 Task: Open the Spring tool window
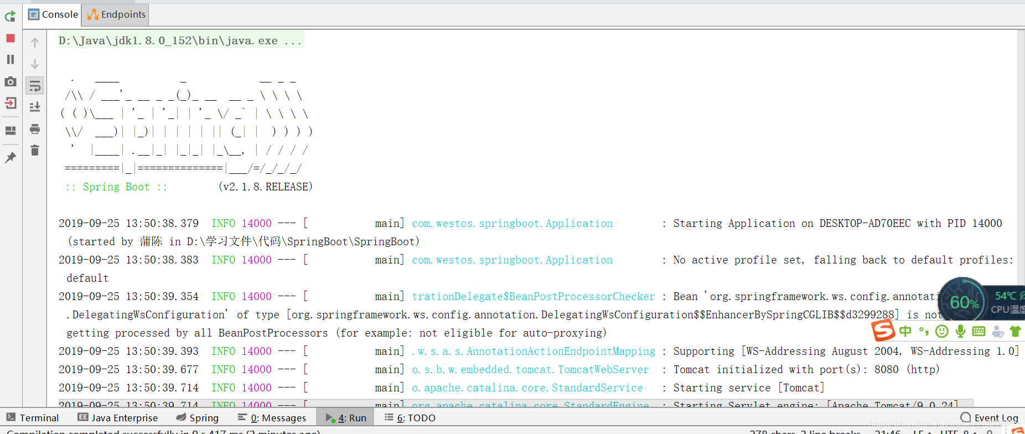pos(197,418)
